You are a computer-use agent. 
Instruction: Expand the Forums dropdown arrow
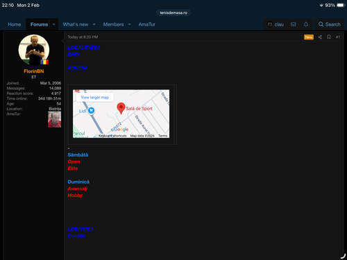coord(54,24)
